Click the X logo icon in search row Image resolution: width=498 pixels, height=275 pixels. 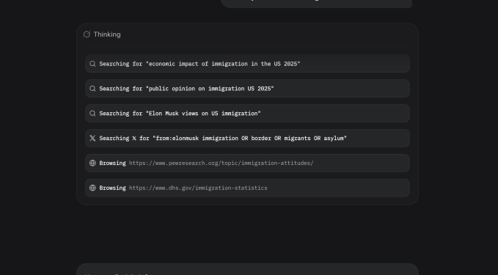tap(92, 138)
